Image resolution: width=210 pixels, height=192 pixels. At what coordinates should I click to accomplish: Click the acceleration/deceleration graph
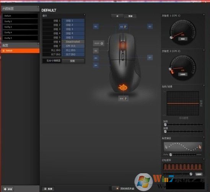click(183, 103)
